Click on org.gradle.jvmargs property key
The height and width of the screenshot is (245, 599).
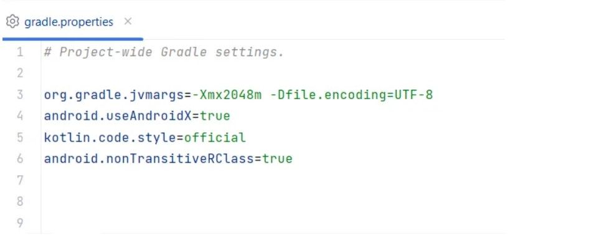point(114,95)
